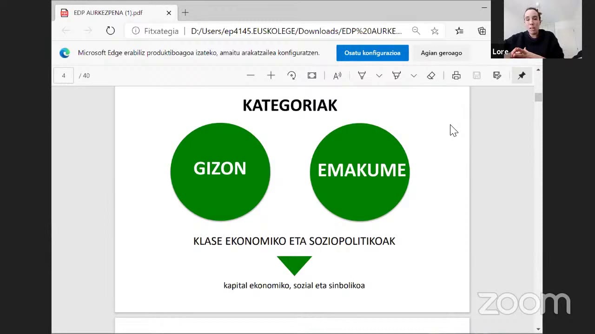Start Read aloud tool
Image resolution: width=595 pixels, height=334 pixels.
click(x=337, y=76)
